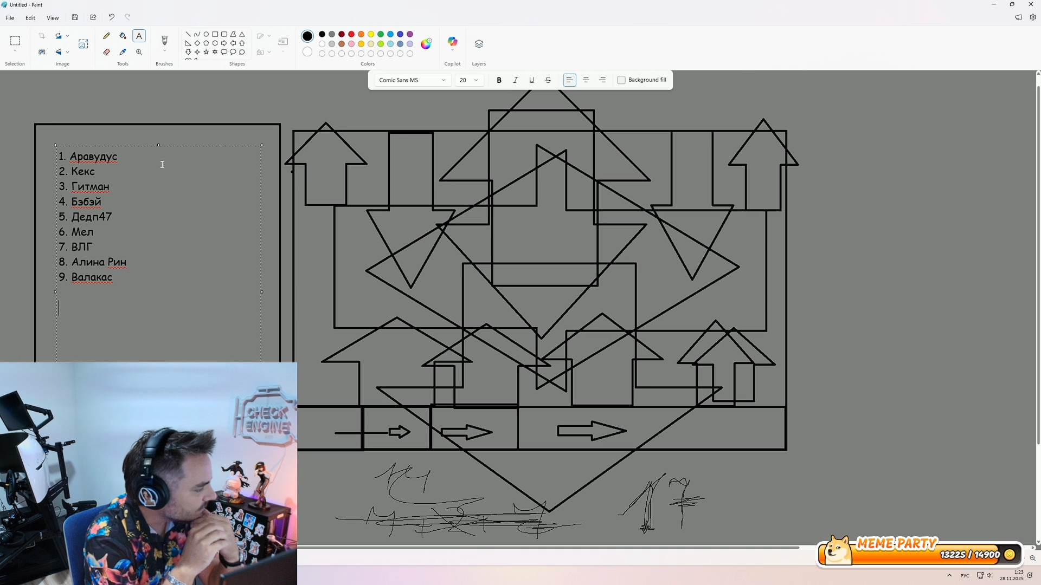This screenshot has width=1041, height=585.
Task: Expand the Brushes dropdown arrow
Action: click(x=165, y=51)
